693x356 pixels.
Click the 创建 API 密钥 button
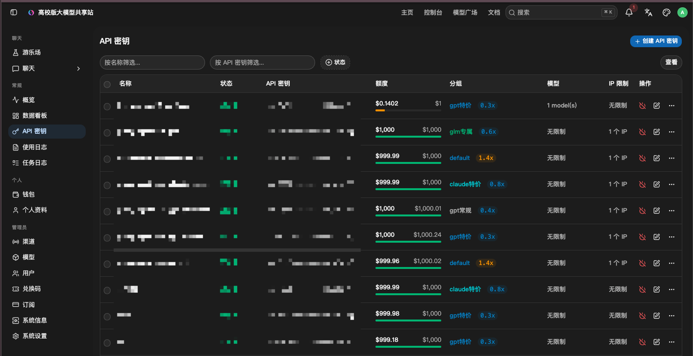pyautogui.click(x=656, y=41)
